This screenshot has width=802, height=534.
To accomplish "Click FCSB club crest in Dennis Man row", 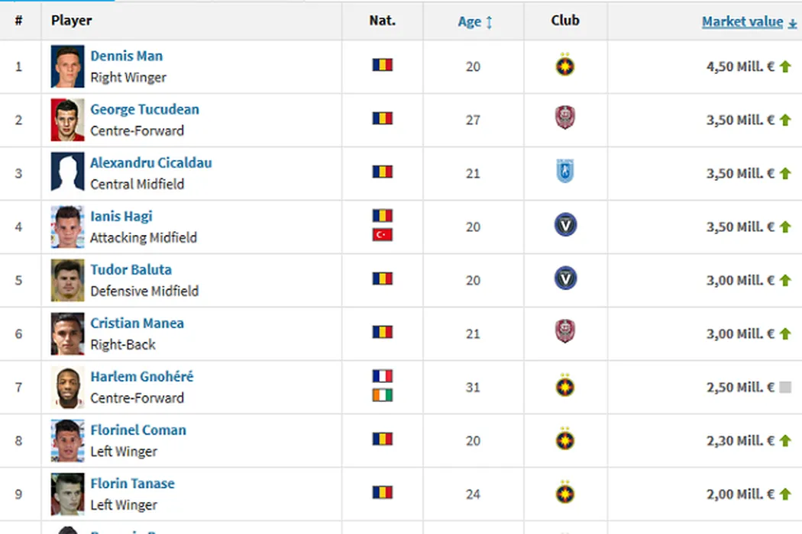I will [x=565, y=66].
